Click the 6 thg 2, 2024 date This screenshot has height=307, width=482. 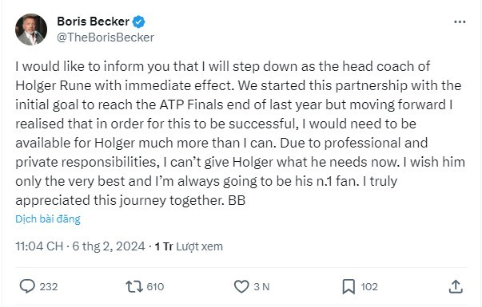click(108, 246)
